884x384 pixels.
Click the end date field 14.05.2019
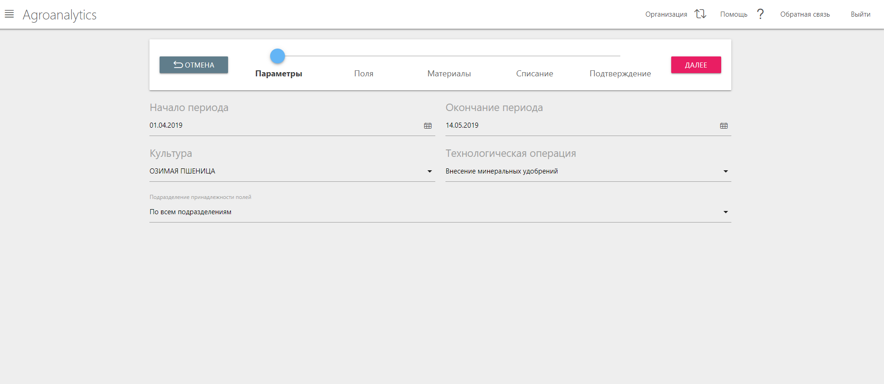pyautogui.click(x=574, y=125)
